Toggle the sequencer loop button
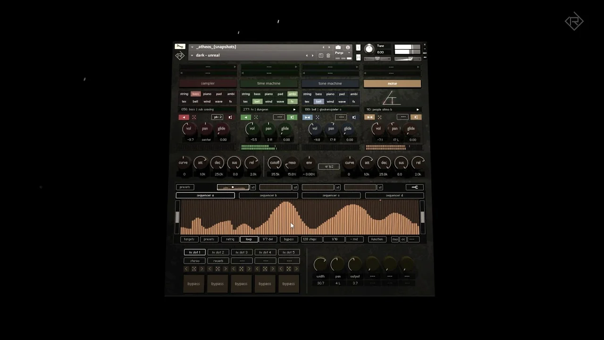604x340 pixels. tap(249, 239)
